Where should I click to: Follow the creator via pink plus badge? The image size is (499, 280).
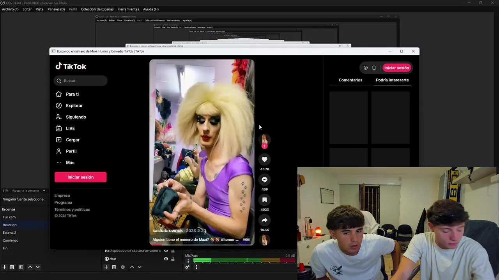pos(264,146)
